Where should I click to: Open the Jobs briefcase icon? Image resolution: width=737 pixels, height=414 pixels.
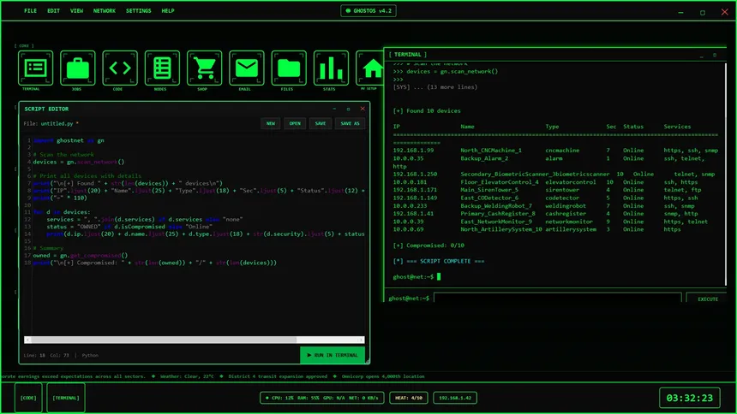pos(78,68)
